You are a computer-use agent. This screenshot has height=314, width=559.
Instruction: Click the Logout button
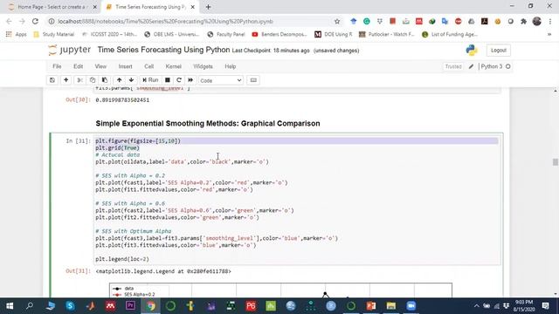click(499, 51)
